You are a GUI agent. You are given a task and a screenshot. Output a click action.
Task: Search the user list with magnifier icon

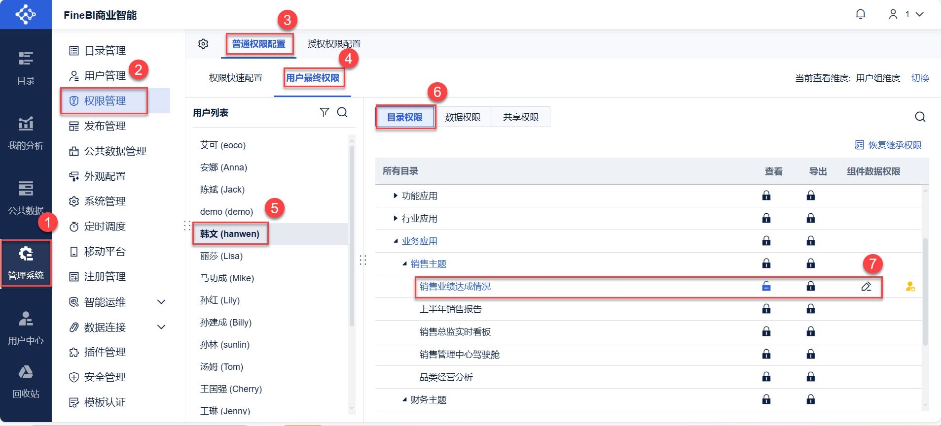(x=342, y=112)
